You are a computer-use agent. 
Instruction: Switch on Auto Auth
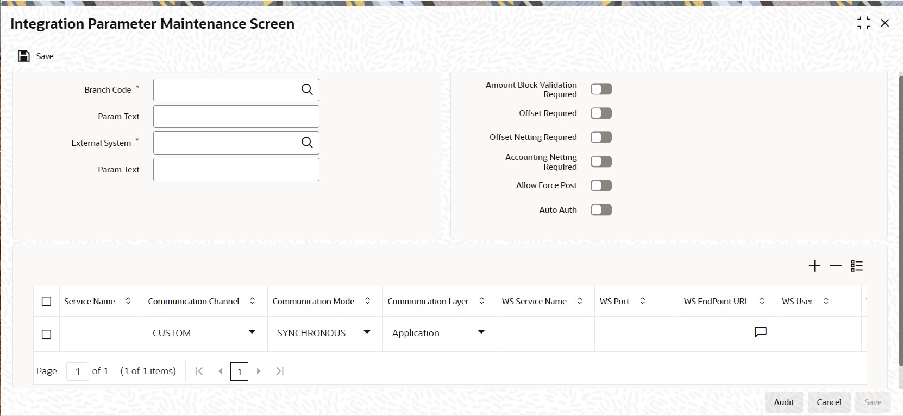(x=601, y=210)
